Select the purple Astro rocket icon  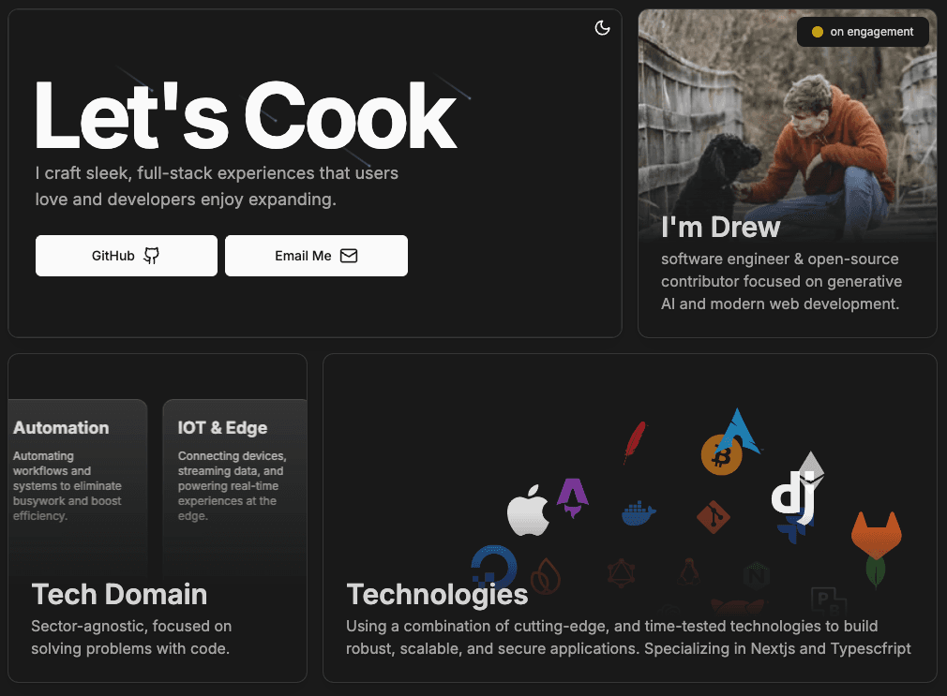pos(572,498)
